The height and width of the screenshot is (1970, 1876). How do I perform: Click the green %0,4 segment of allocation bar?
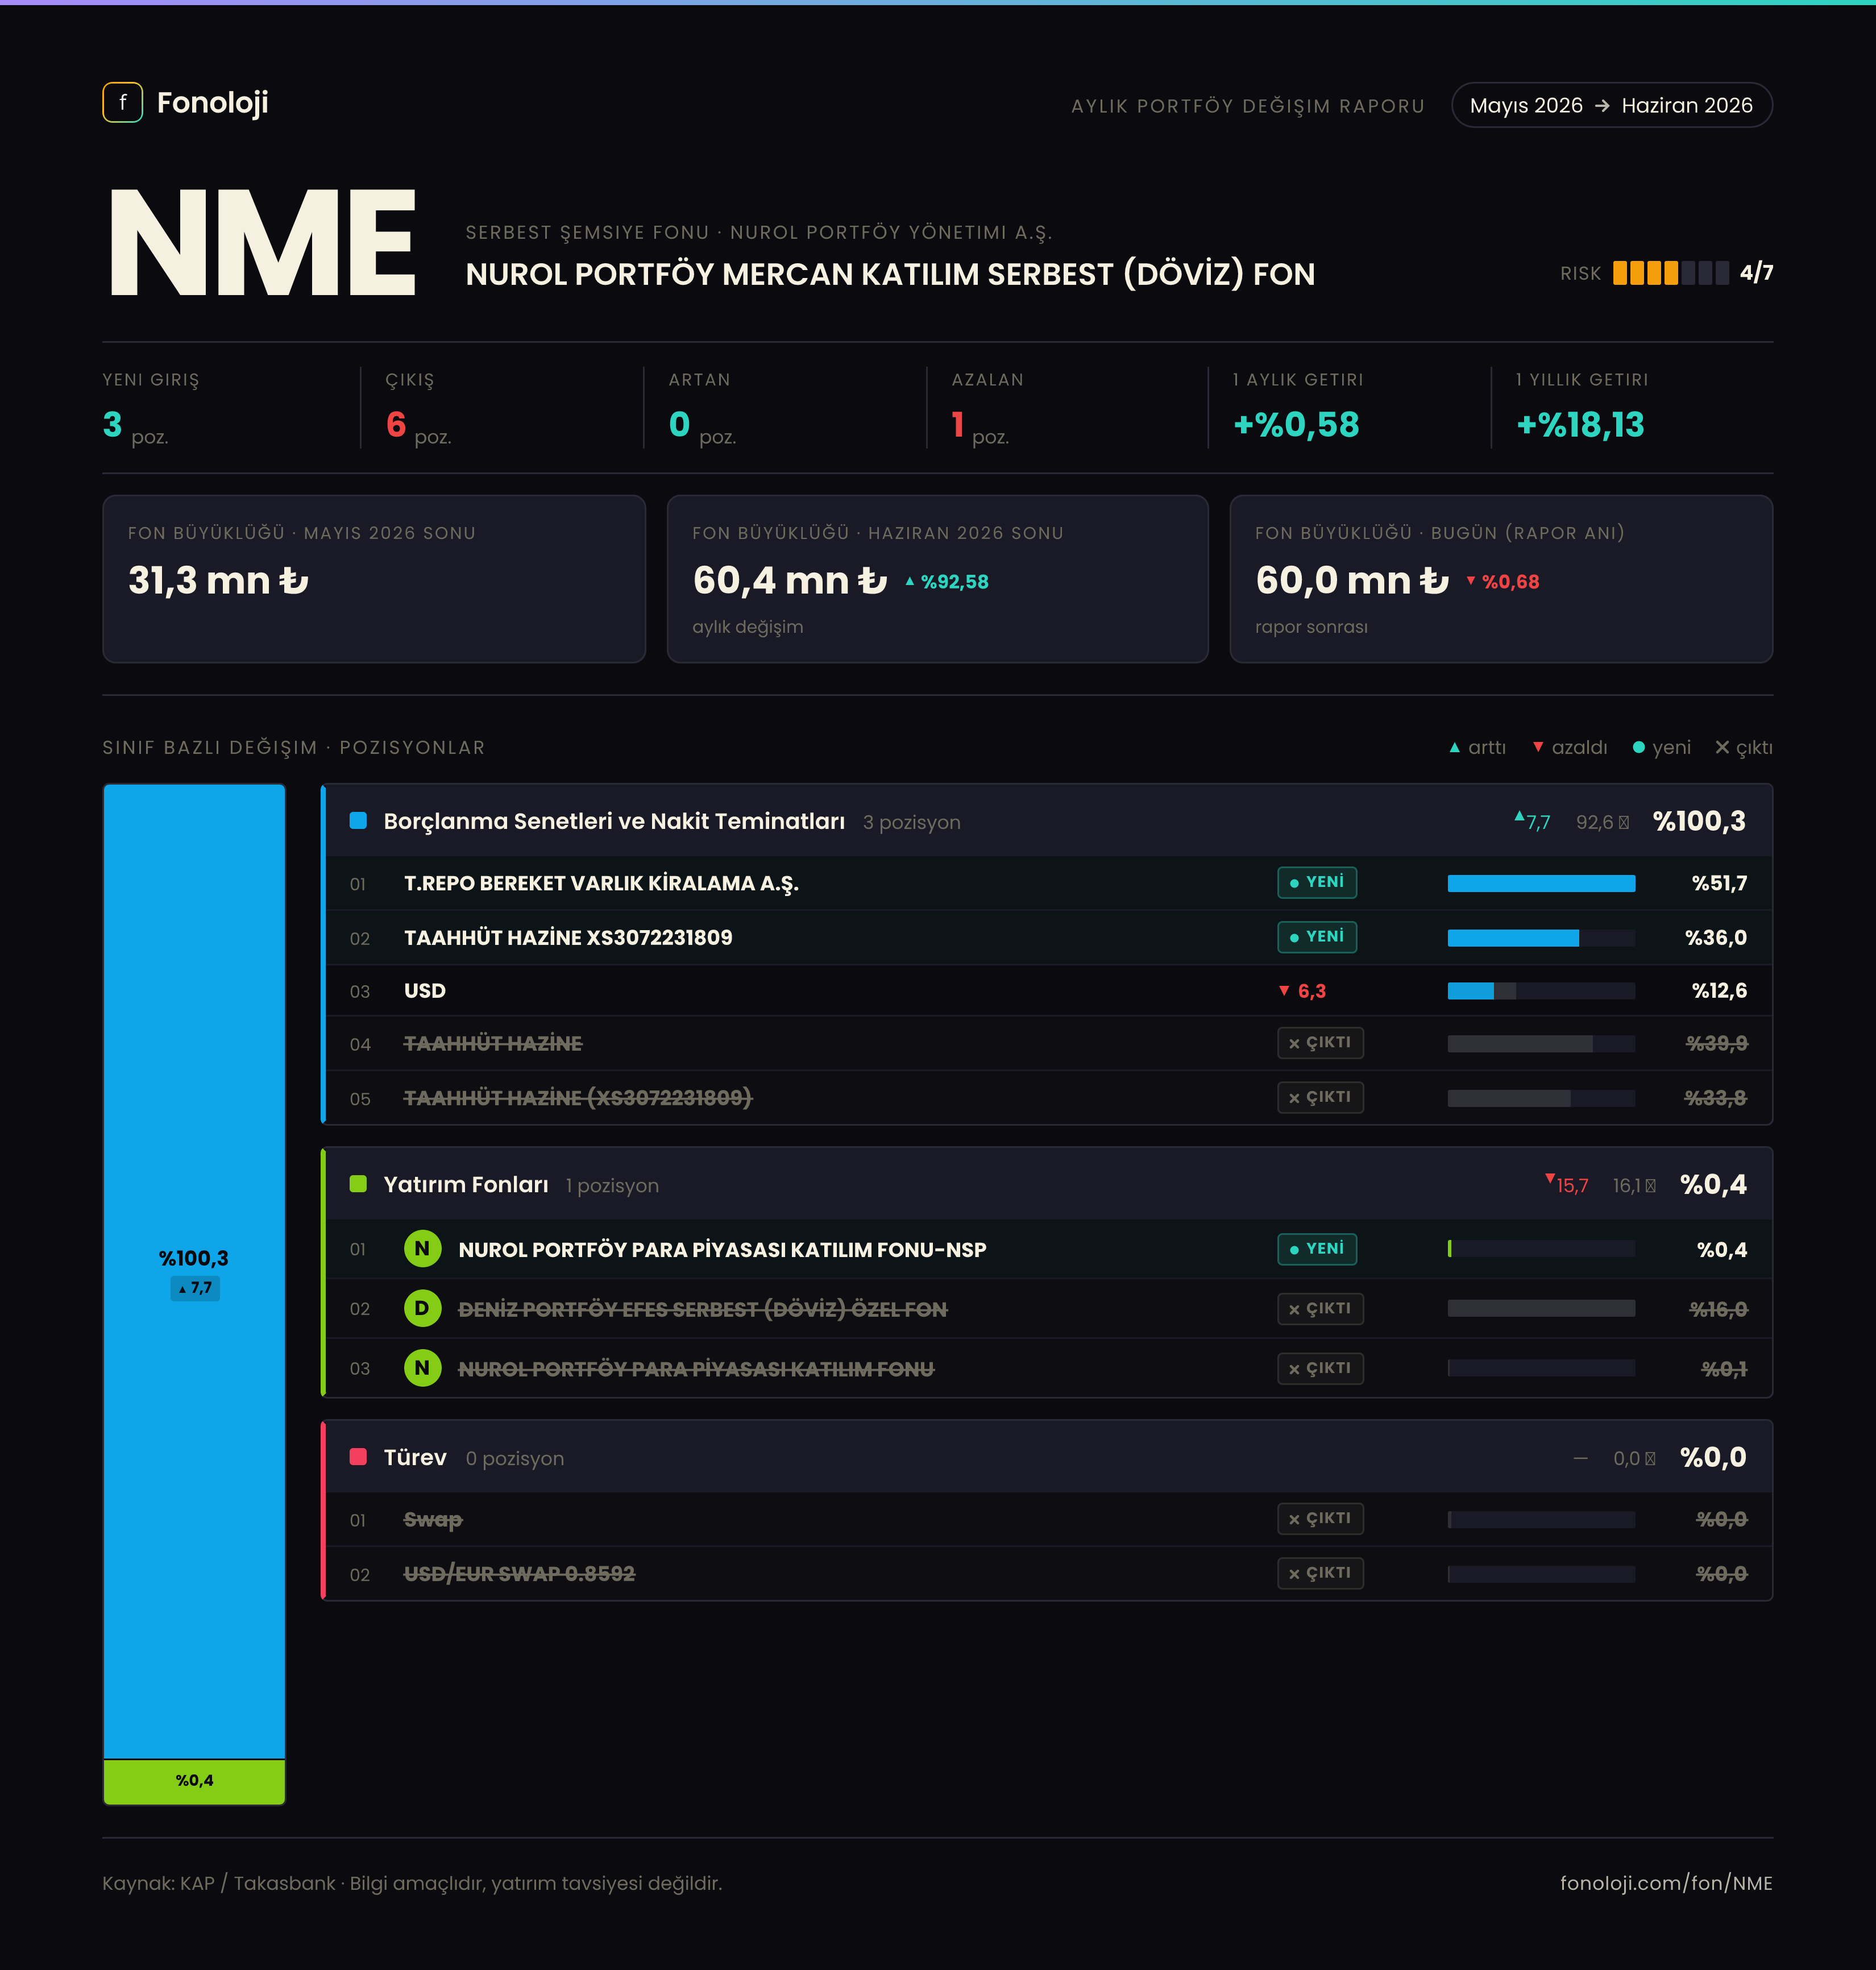pos(194,1781)
